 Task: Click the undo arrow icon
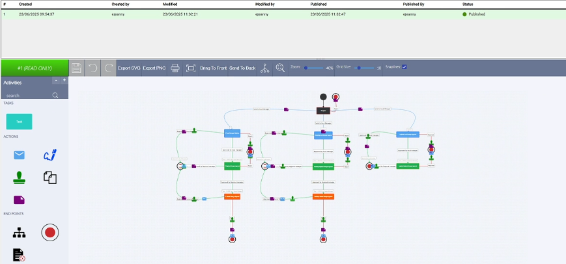tap(93, 68)
